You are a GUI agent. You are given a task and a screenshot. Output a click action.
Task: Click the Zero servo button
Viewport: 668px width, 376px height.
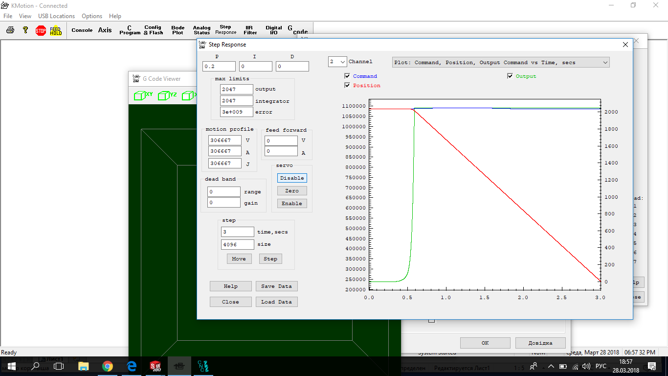292,191
